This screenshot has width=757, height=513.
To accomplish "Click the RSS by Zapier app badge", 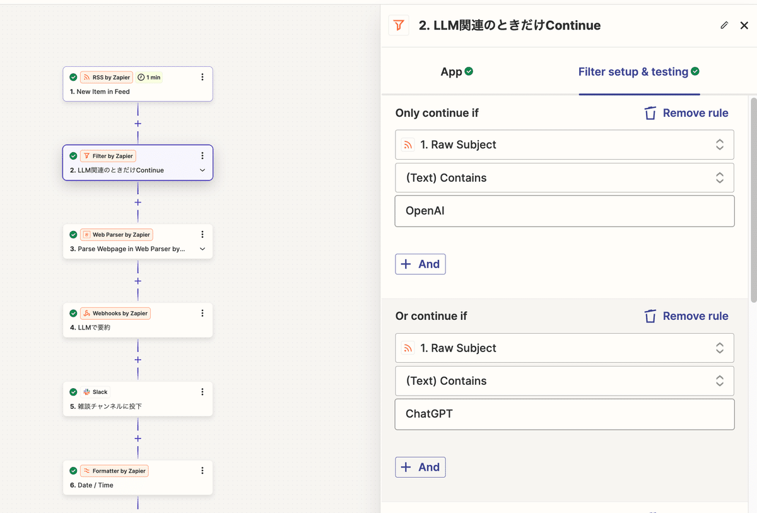I will (x=107, y=78).
